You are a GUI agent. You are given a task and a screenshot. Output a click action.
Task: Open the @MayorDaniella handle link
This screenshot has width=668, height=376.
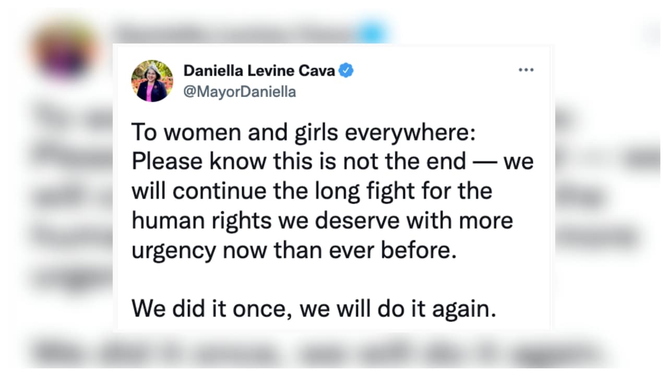coord(240,92)
